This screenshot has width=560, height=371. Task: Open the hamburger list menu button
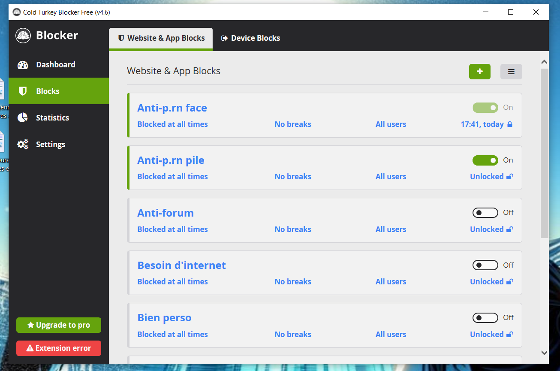tap(511, 72)
